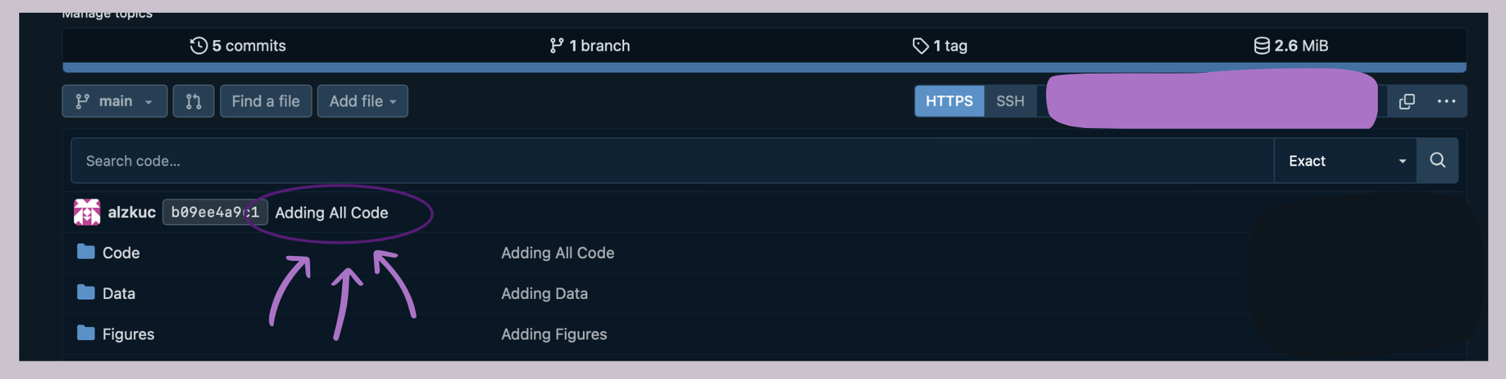Open the pull request compare button
This screenshot has height=379, width=1506.
[193, 101]
